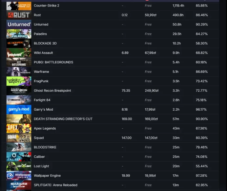Select the Rust game title
Screen dimensions: 227x191
tap(37, 15)
